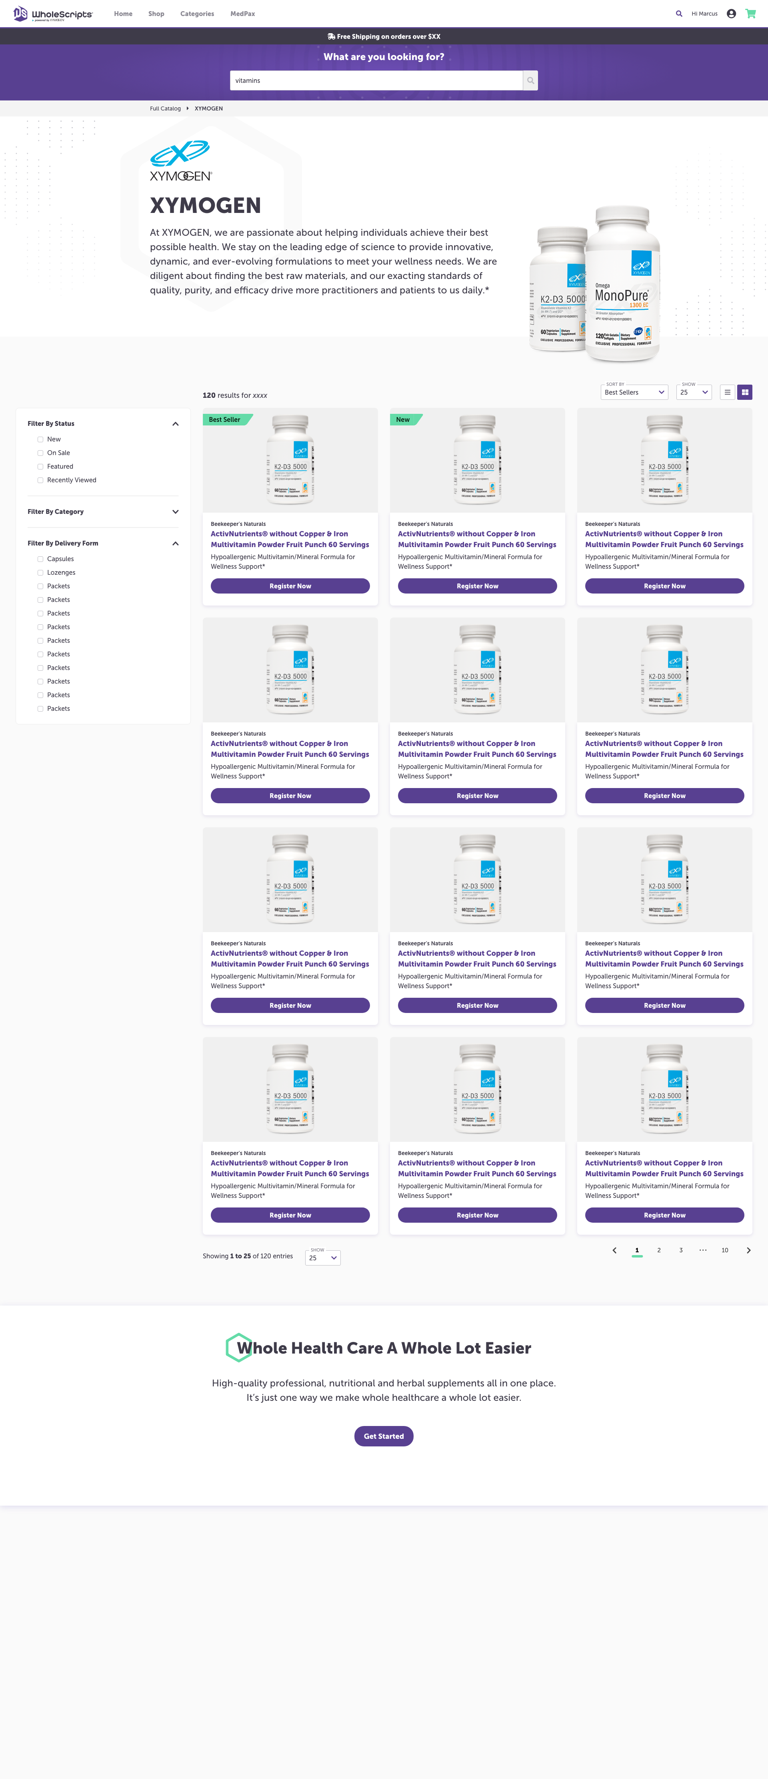Check the Featured status filter
768x1779 pixels.
[x=40, y=467]
